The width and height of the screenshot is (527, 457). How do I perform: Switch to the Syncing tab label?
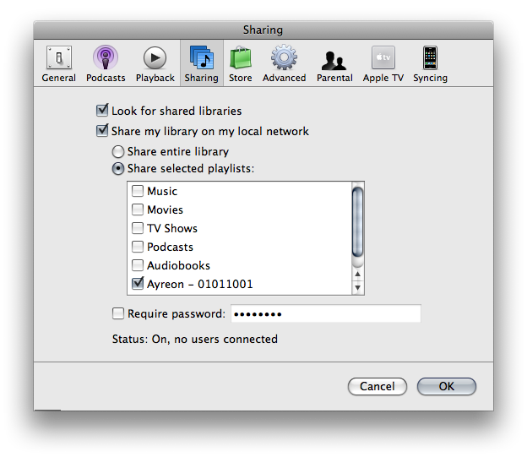pos(430,78)
